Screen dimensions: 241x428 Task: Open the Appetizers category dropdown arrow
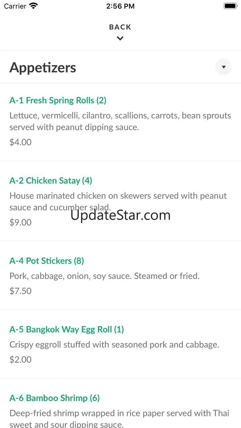(223, 67)
